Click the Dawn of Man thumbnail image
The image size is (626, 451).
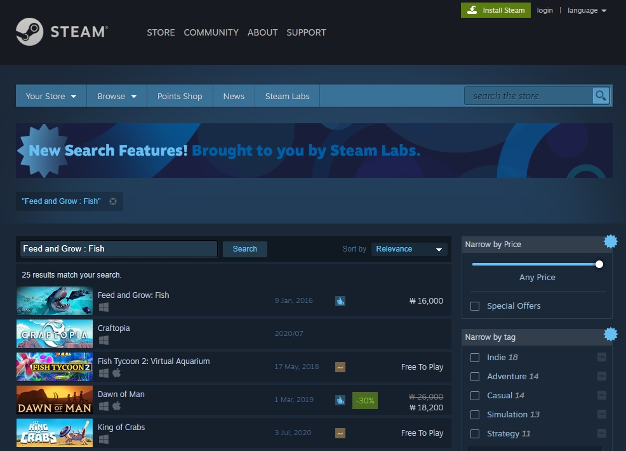coord(55,400)
